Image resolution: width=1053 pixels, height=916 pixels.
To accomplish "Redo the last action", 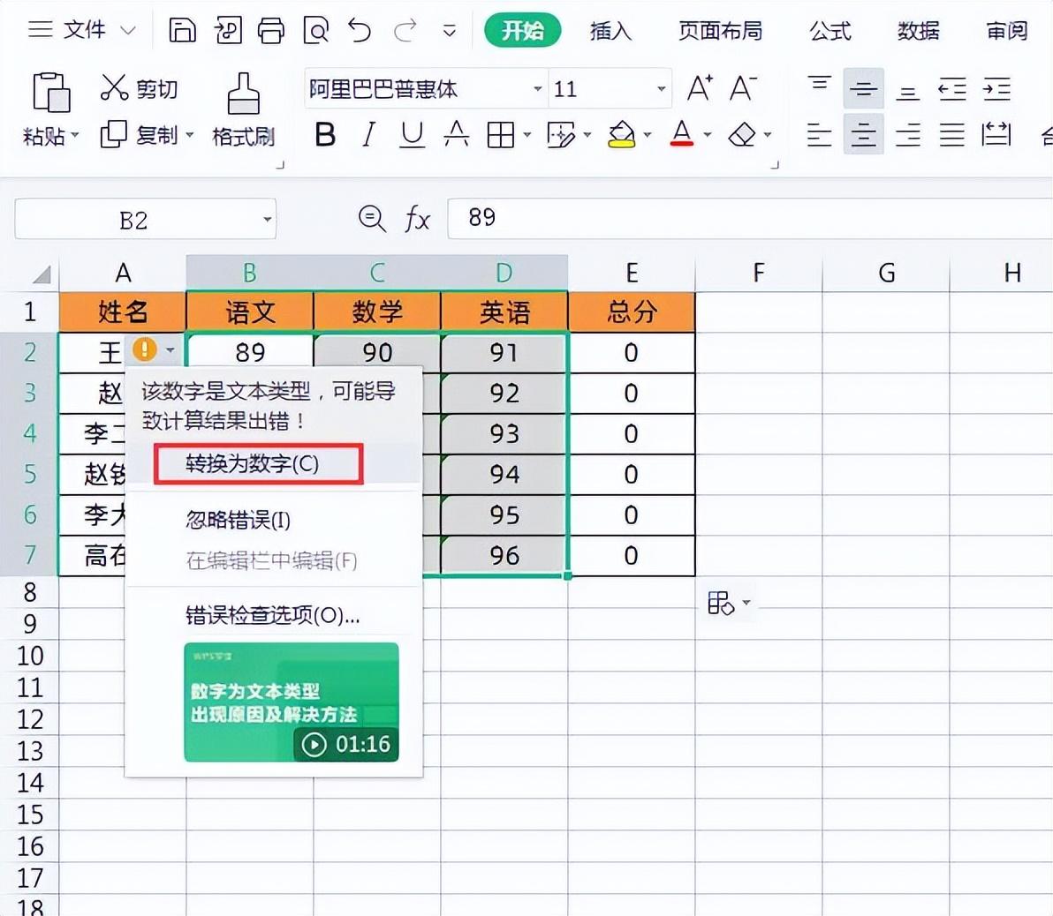I will coord(405,30).
